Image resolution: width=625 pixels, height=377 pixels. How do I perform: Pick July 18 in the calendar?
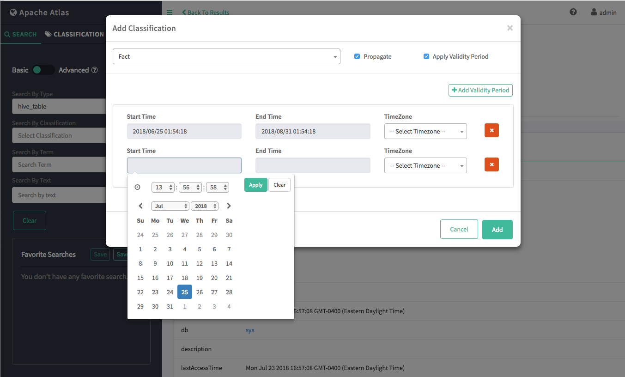[x=185, y=278]
